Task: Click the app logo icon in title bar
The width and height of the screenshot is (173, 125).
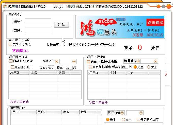Action: (x=5, y=7)
